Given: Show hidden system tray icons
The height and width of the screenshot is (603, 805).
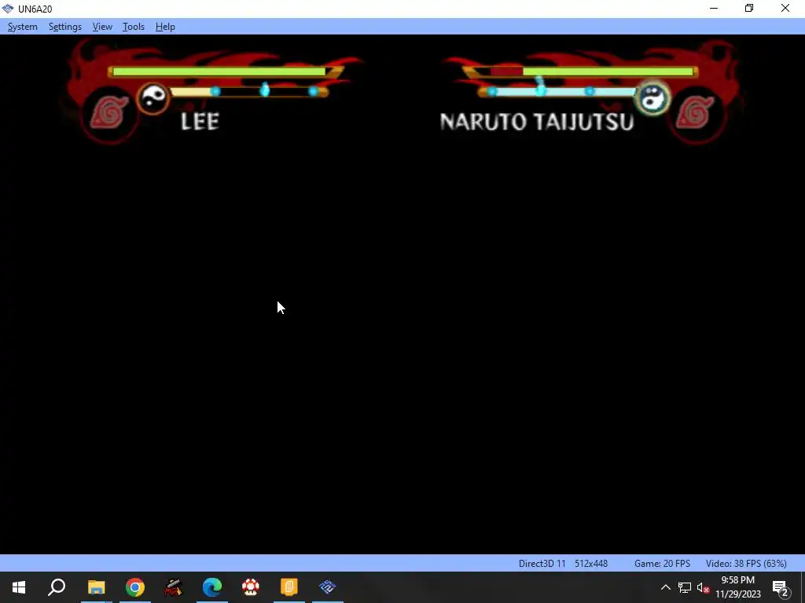Looking at the screenshot, I should point(665,587).
